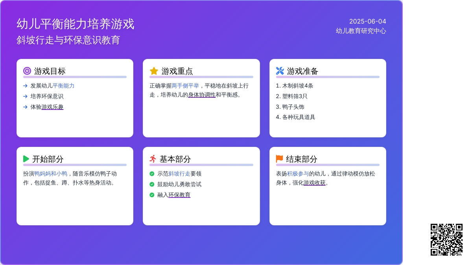Click the heading text 开始部分
Image resolution: width=472 pixels, height=265 pixels.
(x=48, y=159)
